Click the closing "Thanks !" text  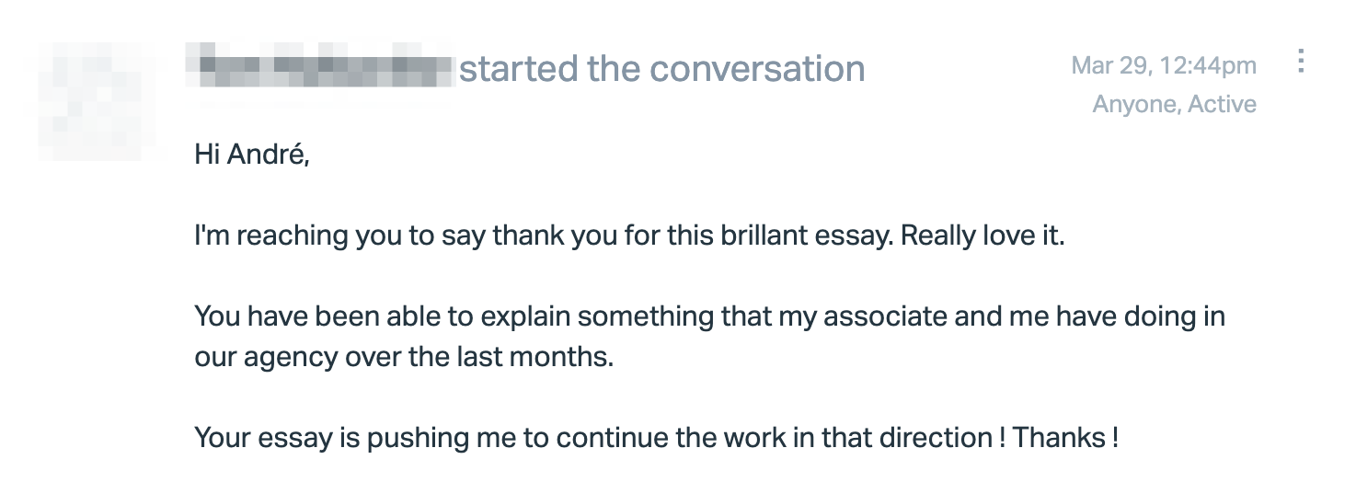coord(1065,437)
